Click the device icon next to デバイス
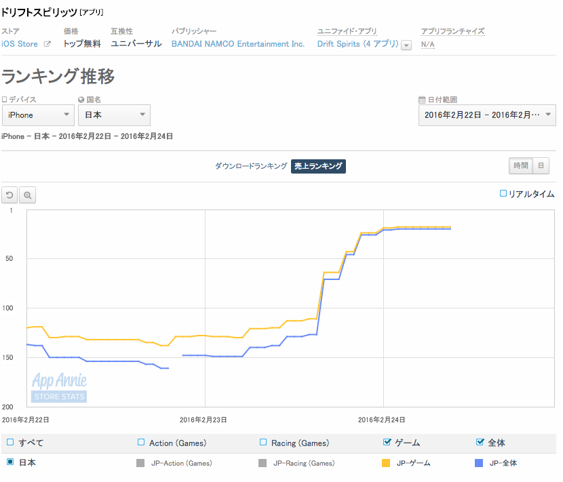The height and width of the screenshot is (482, 563). point(4,100)
